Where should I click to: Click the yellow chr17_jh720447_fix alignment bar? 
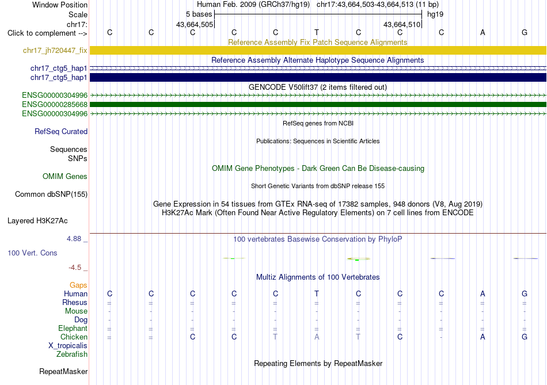318,50
